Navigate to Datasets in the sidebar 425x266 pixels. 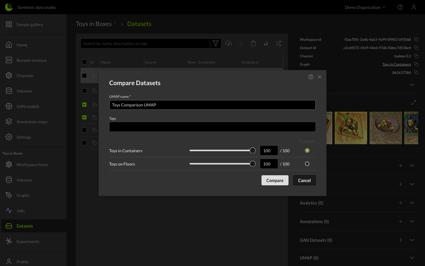coord(24,226)
